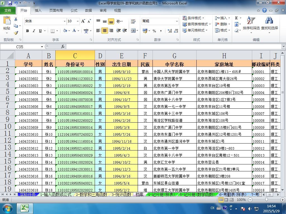The image size is (286, 214).
Task: Click the Windows Start button
Action: [x=7, y=208]
